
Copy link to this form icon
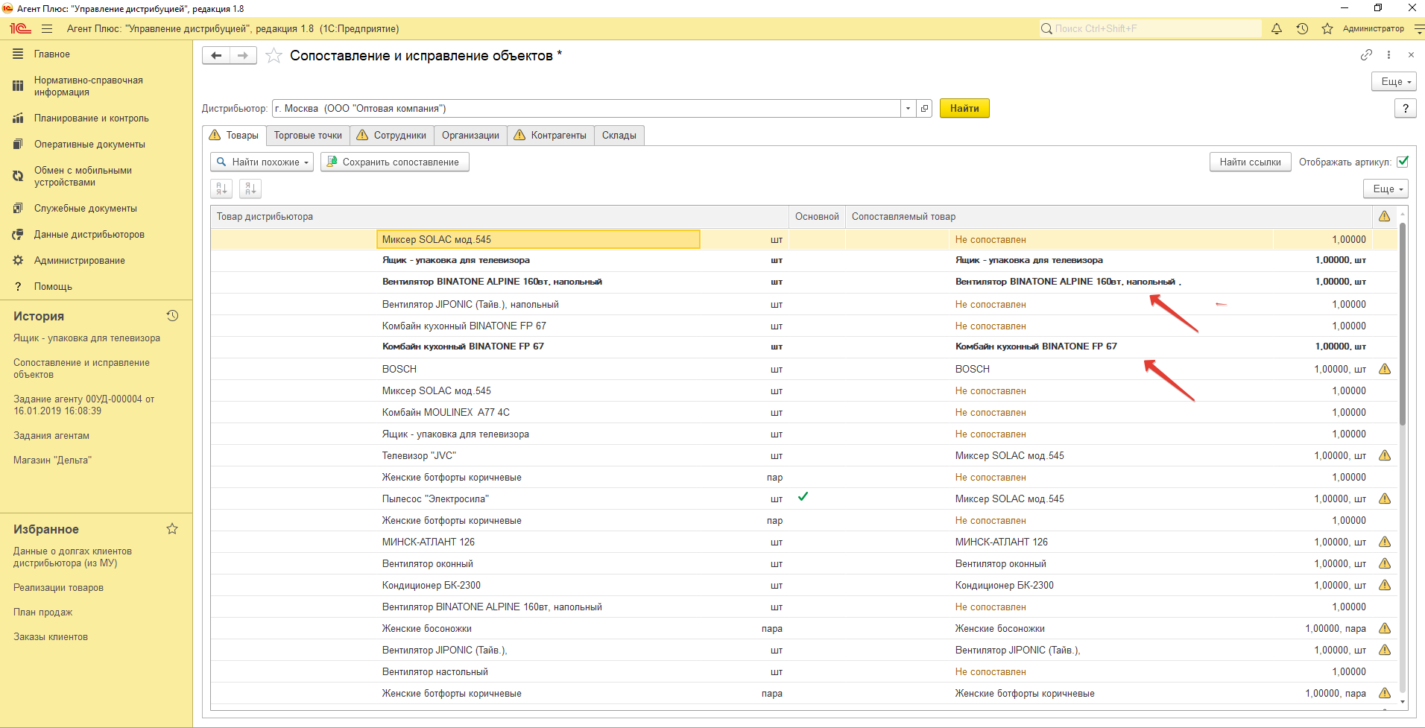point(1366,54)
